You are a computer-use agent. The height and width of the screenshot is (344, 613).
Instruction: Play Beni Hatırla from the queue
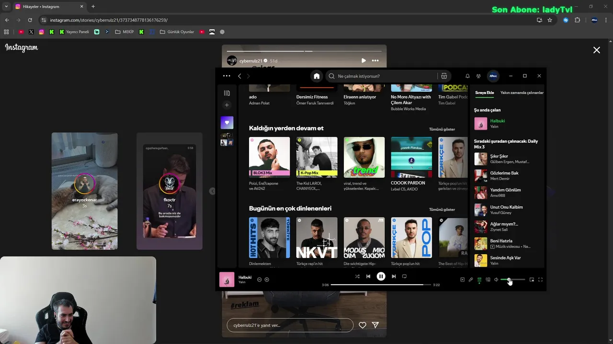507,244
